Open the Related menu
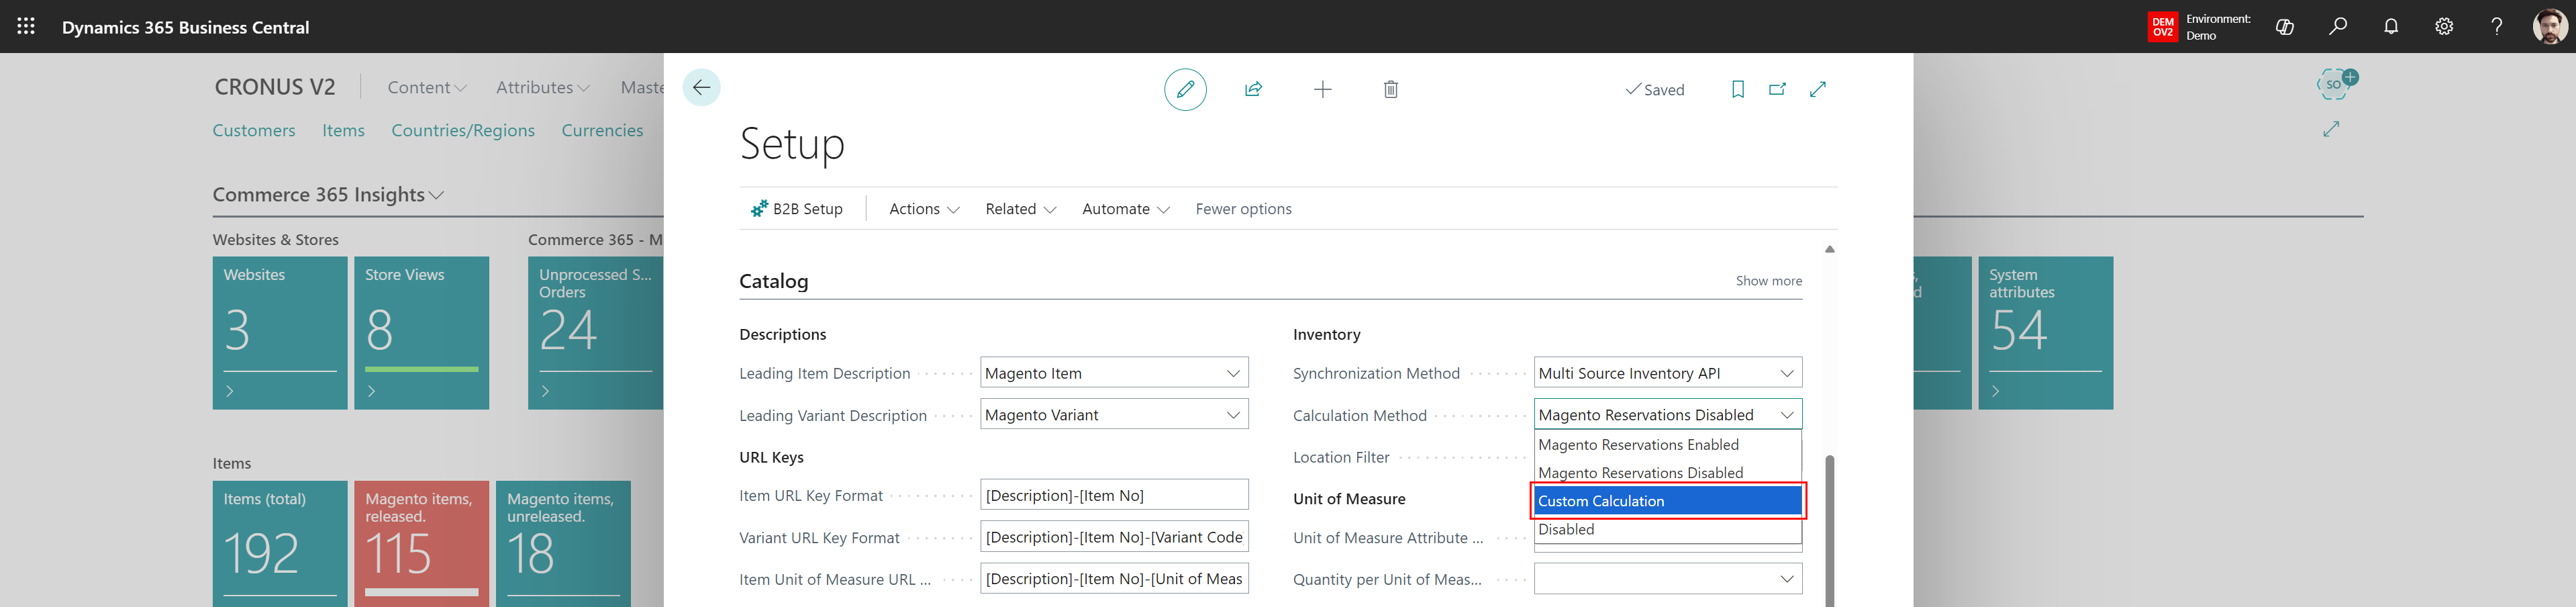 1020,209
